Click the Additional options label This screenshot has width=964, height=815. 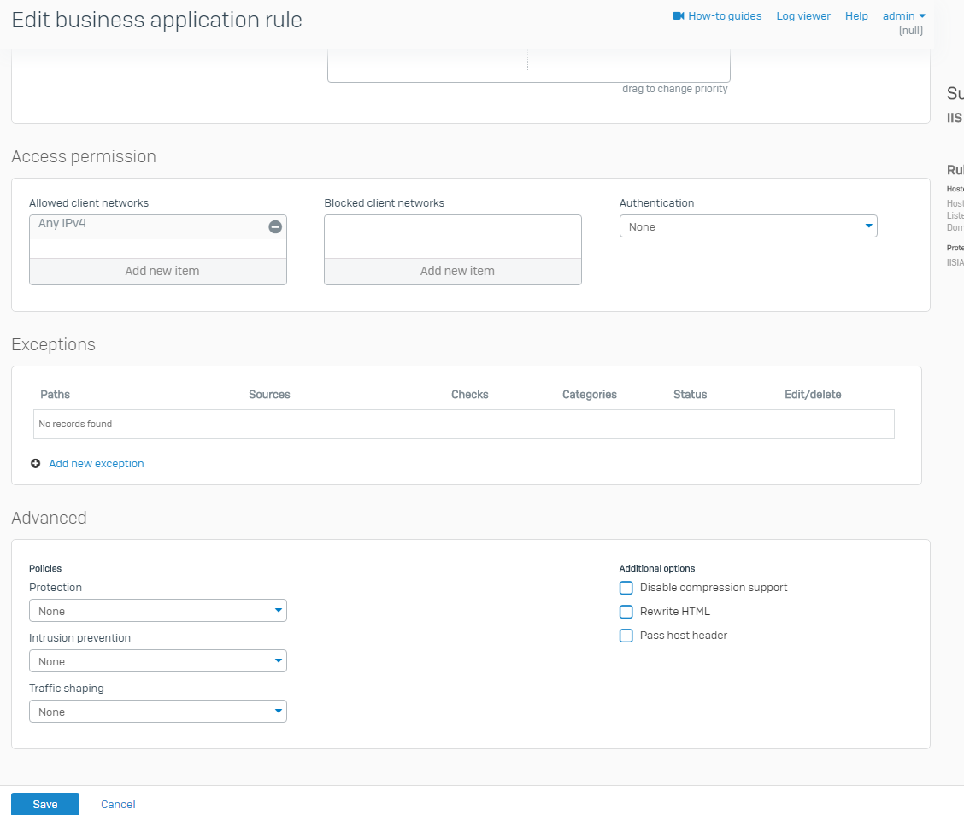pos(656,568)
